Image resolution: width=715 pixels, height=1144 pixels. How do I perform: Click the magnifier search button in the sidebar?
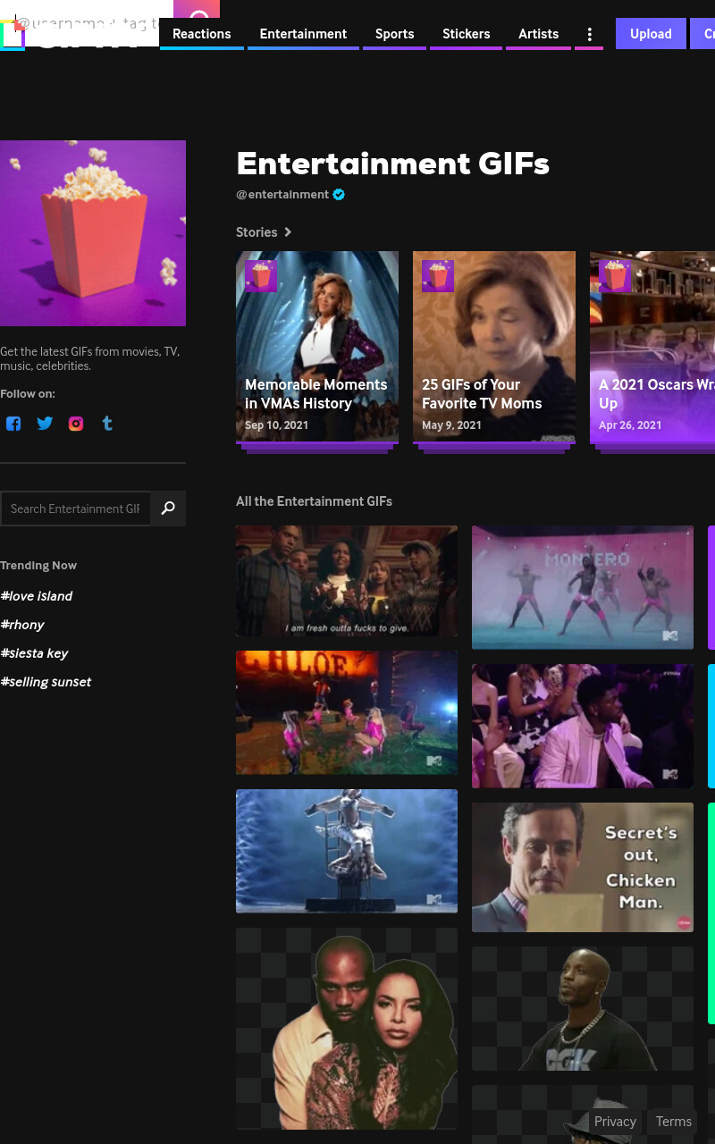168,509
